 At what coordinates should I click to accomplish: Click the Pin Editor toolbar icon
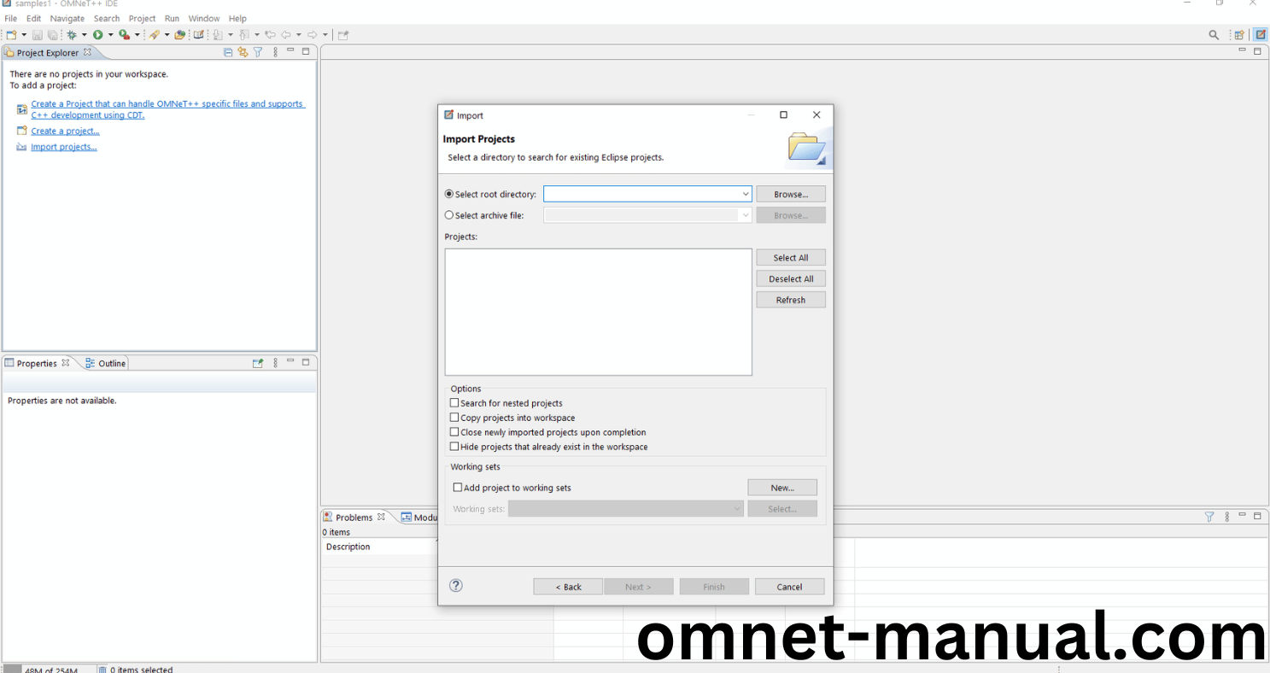[343, 35]
